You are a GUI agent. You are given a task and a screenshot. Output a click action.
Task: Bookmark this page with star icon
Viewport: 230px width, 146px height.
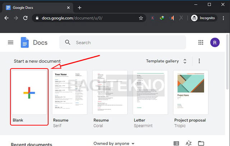coord(141,18)
